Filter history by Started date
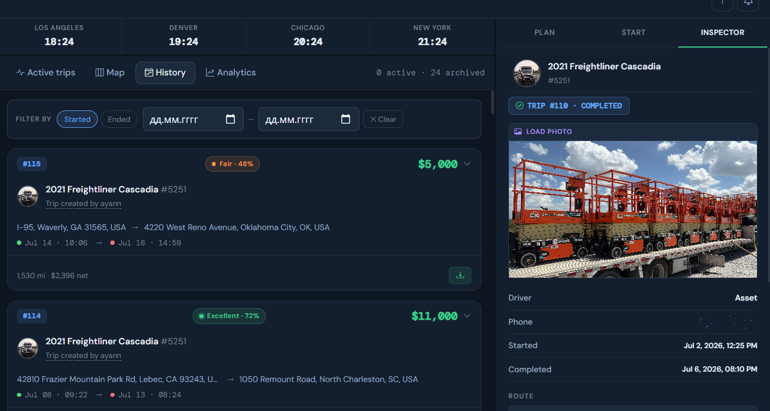This screenshot has width=770, height=411. pos(78,119)
